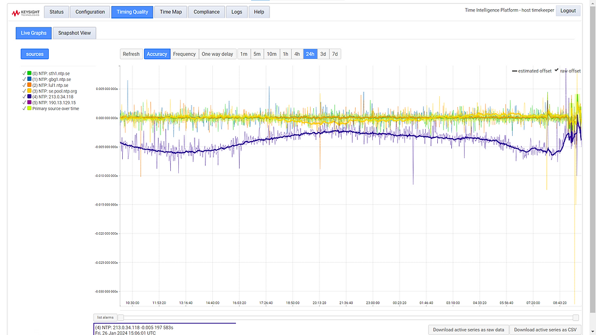Toggle checkmark for Primary source over time
Viewport: 596px width, 335px height.
(x=24, y=108)
